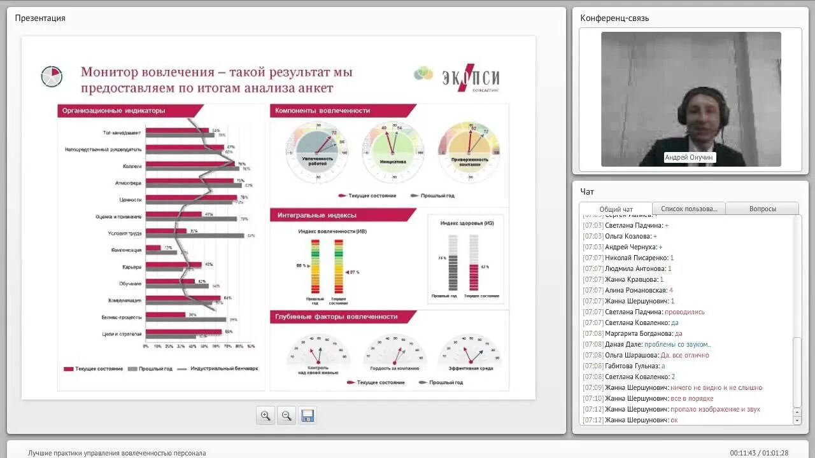Select Людмила Антонова's chat message
Viewport: 815px width, 458px height.
click(x=627, y=268)
